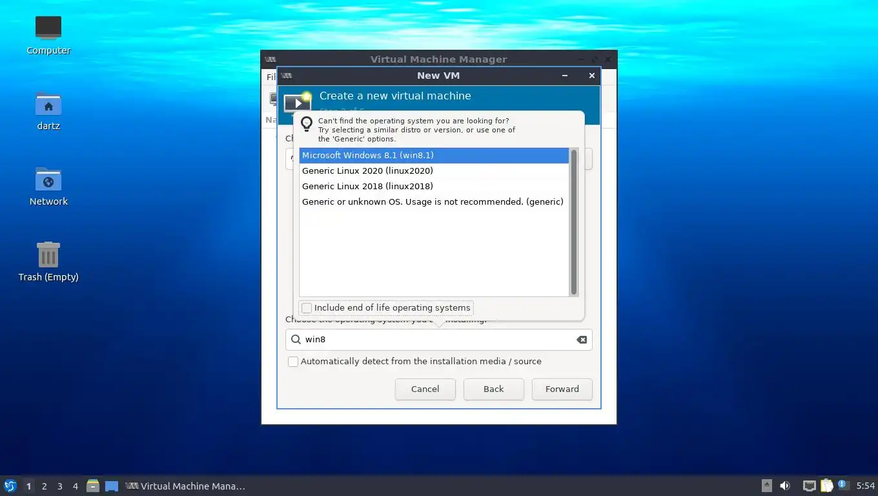Select Generic or unknown OS entry

coord(434,202)
